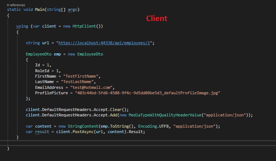This screenshot has height=161, width=276.
Task: Click the "TestLastName" string value
Action: [77, 82]
